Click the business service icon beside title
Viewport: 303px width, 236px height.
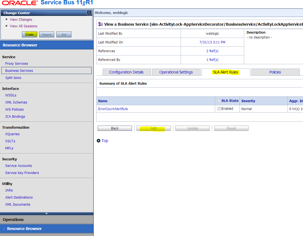click(x=100, y=24)
